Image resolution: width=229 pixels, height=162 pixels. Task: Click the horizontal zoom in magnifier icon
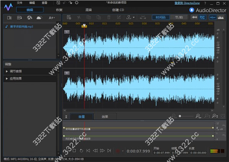198,116
